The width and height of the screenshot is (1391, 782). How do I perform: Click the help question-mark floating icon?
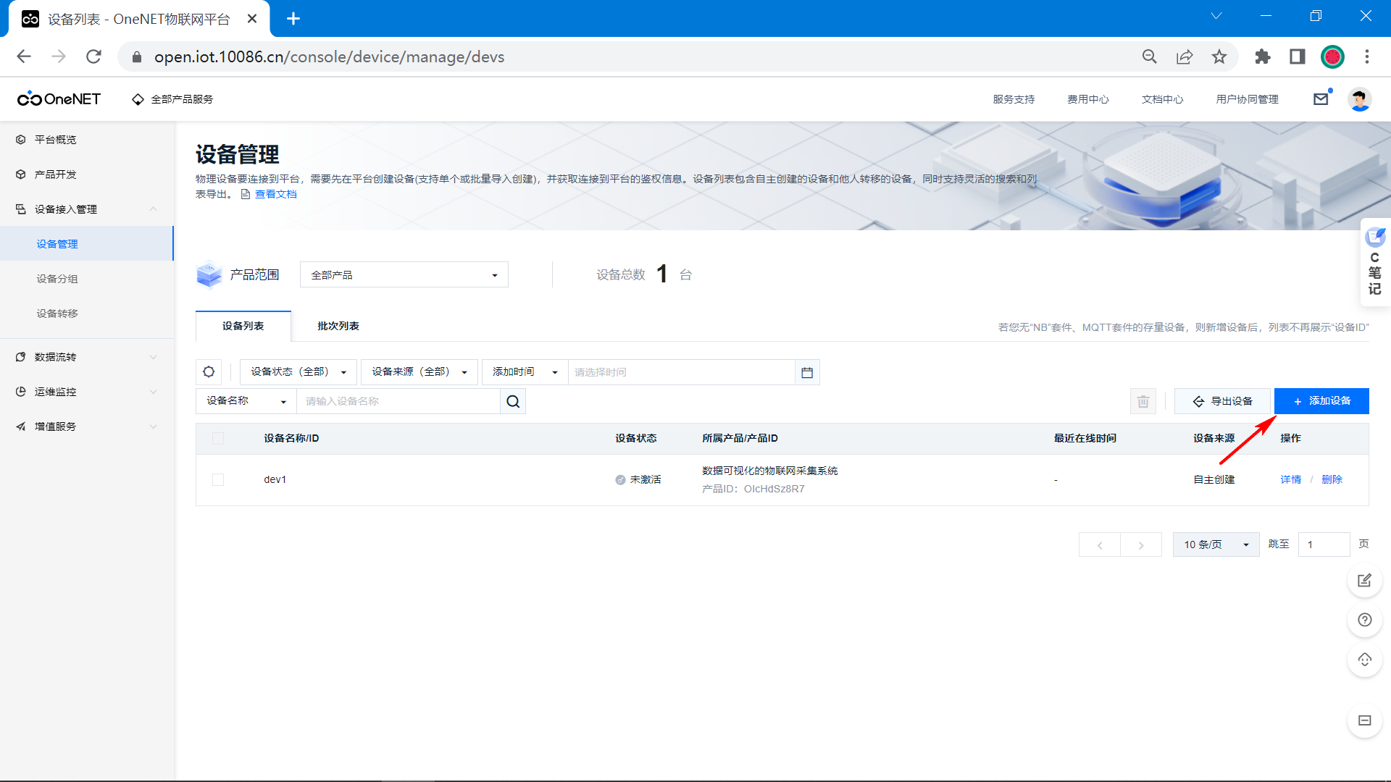tap(1365, 620)
